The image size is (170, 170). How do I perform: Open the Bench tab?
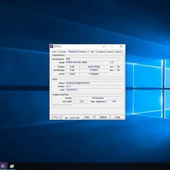(110, 52)
